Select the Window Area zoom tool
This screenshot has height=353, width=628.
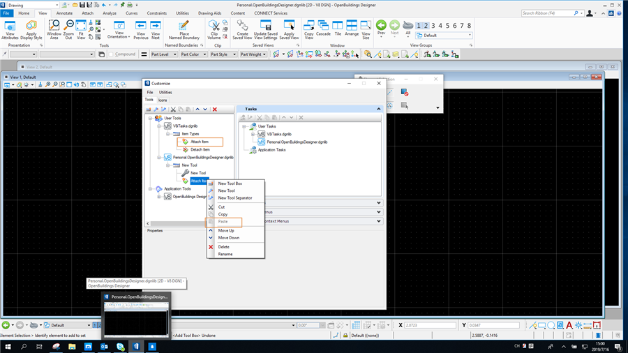tap(54, 30)
